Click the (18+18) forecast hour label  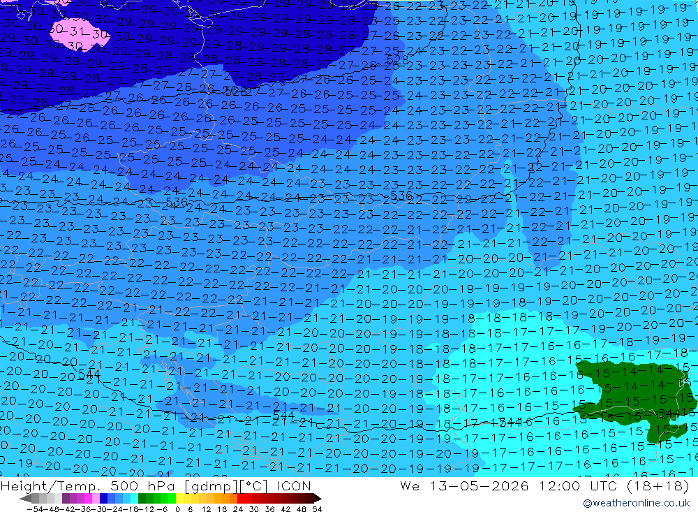[658, 485]
